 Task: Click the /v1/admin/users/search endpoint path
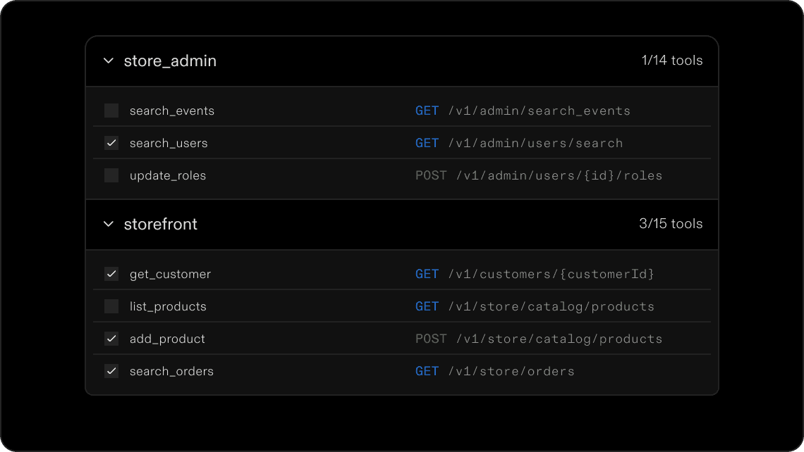(535, 143)
